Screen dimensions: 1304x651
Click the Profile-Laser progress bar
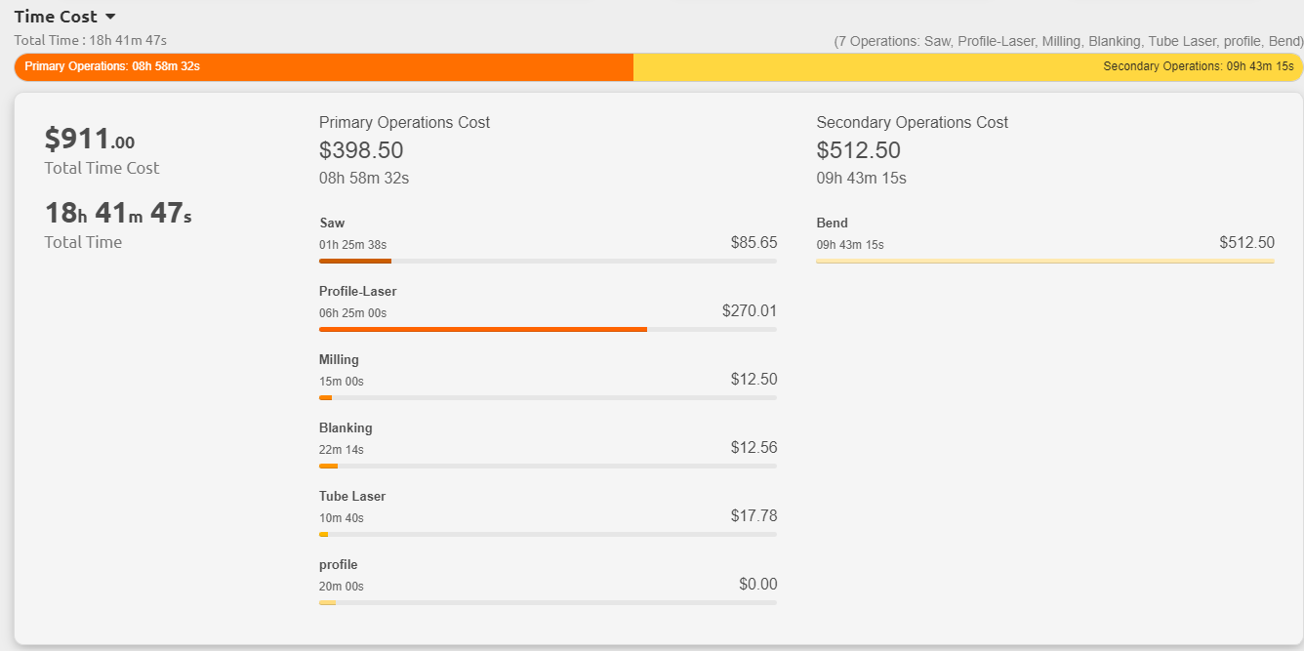[x=548, y=330]
